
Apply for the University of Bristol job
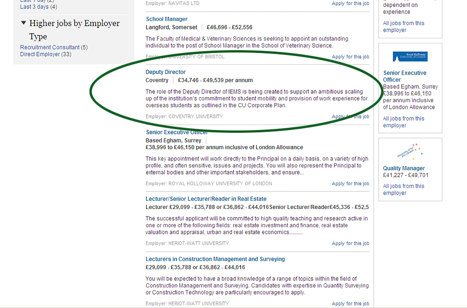tap(350, 57)
